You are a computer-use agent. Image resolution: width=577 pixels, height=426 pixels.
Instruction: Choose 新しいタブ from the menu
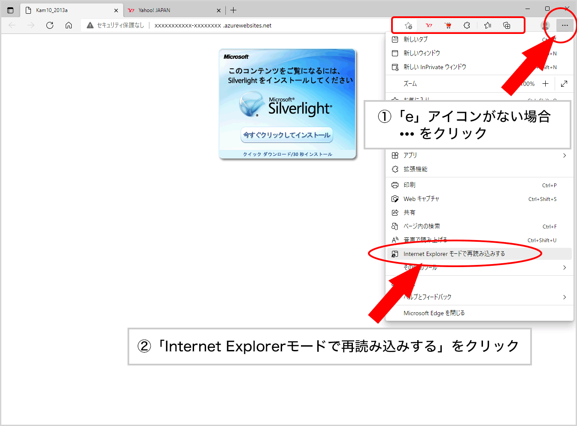click(x=480, y=39)
